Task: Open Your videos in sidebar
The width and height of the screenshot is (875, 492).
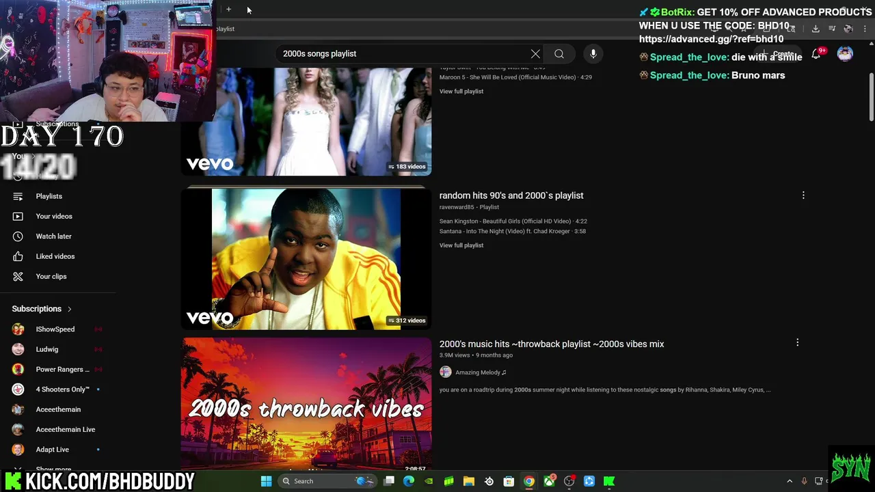Action: (x=54, y=216)
